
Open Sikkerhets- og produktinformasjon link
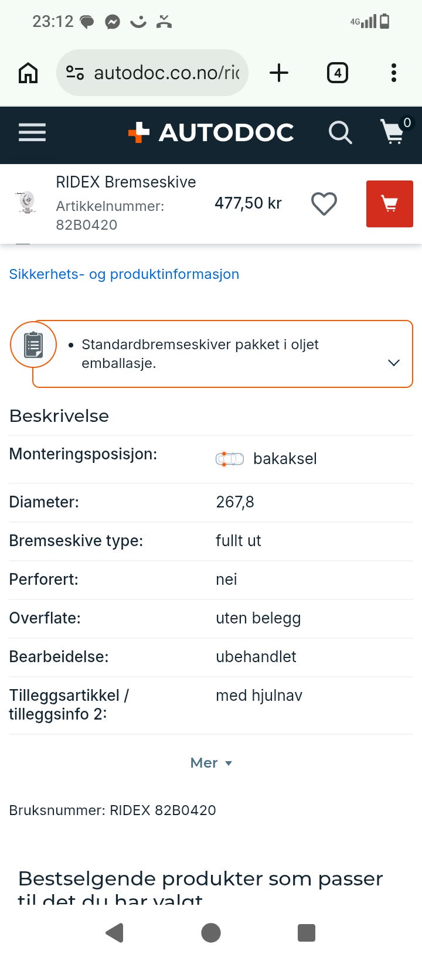124,274
